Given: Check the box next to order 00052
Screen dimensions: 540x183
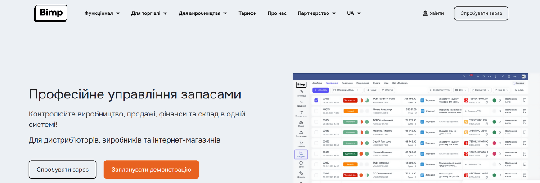Looking at the screenshot, I should [x=316, y=143].
